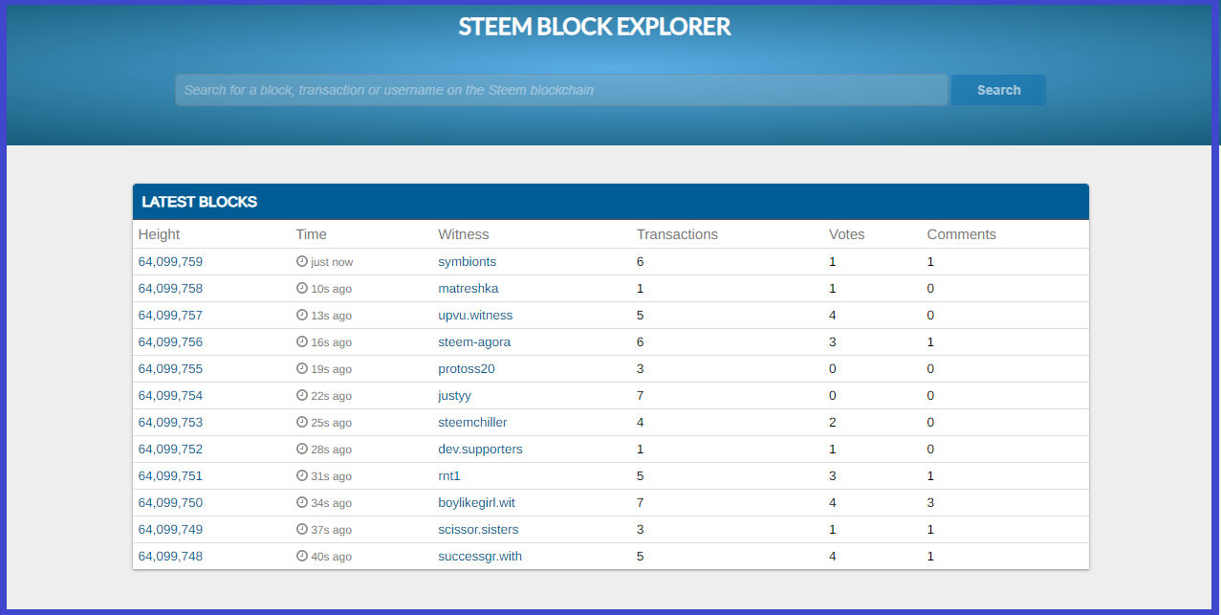Open block 64,099,749
The width and height of the screenshot is (1221, 615).
coord(170,529)
